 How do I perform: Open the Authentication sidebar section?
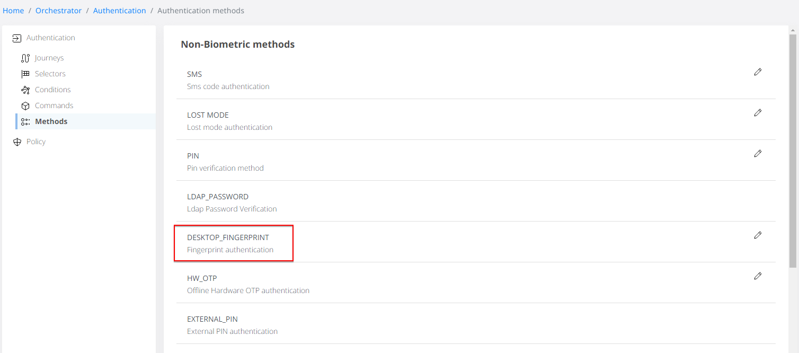(x=51, y=38)
